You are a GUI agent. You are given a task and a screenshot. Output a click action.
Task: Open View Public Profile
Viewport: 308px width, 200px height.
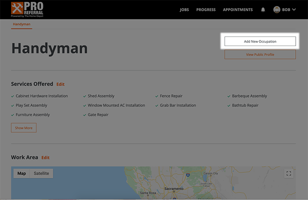260,54
